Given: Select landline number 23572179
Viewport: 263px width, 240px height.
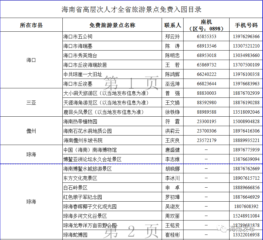Looking at the screenshot, I should 206,140.
